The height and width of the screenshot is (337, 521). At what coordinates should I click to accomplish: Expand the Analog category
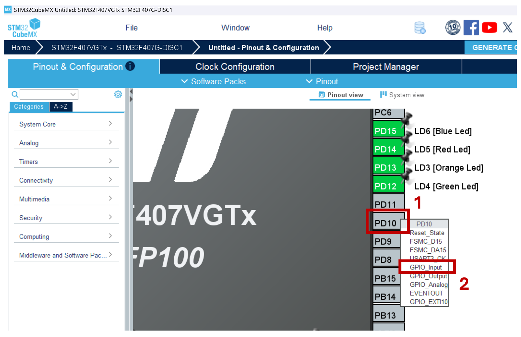(66, 143)
